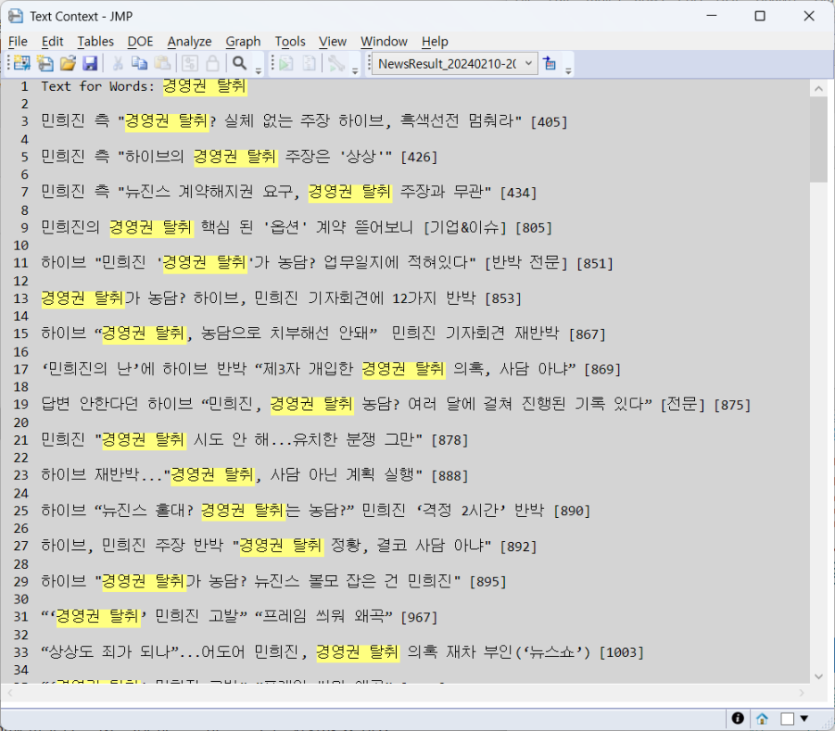Open the Analyze menu
The image size is (835, 731).
[189, 42]
